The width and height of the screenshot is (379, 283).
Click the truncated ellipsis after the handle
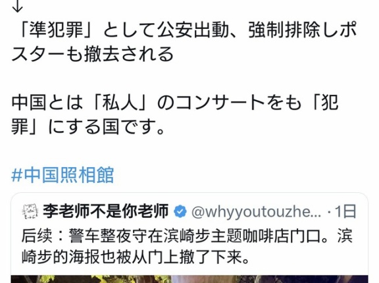317,213
